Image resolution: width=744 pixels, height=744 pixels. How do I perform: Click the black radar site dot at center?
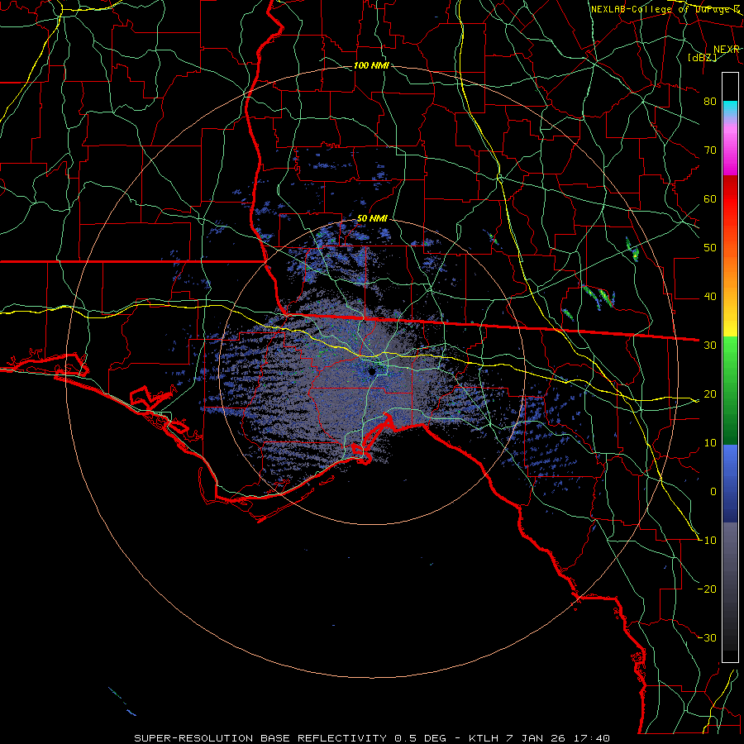tap(372, 371)
